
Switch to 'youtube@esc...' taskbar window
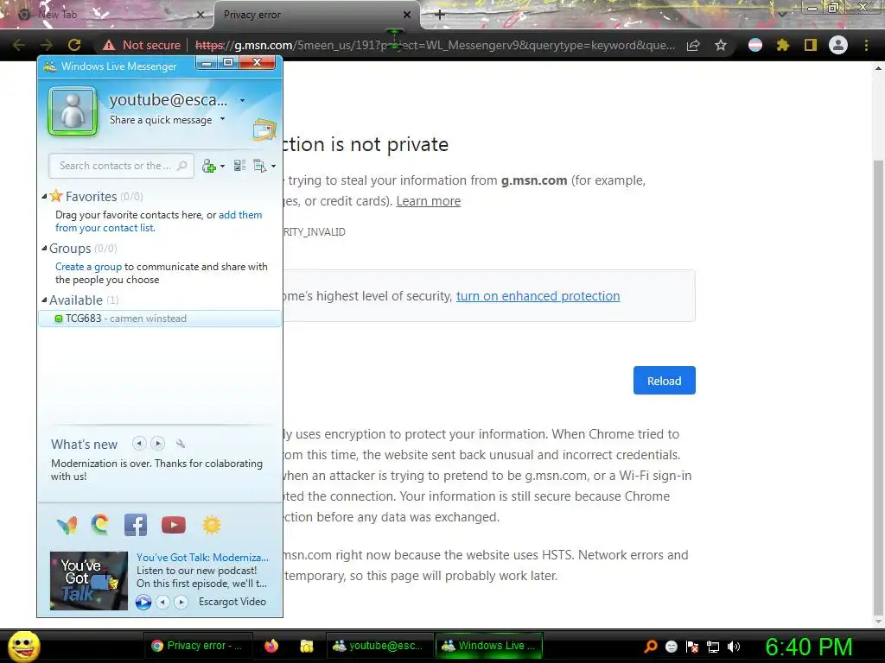coord(379,646)
